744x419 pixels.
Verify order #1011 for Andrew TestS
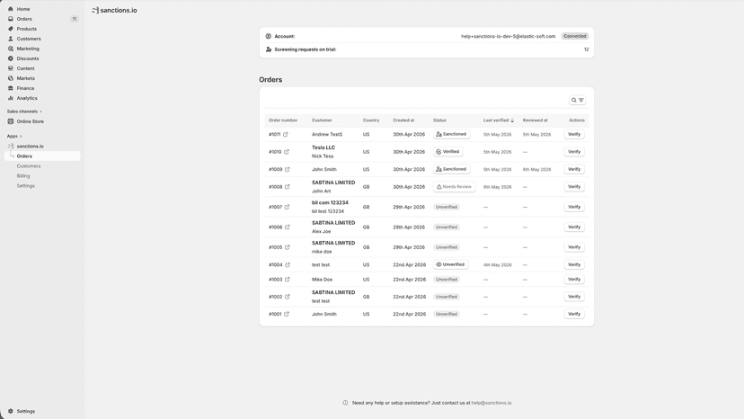(x=574, y=135)
